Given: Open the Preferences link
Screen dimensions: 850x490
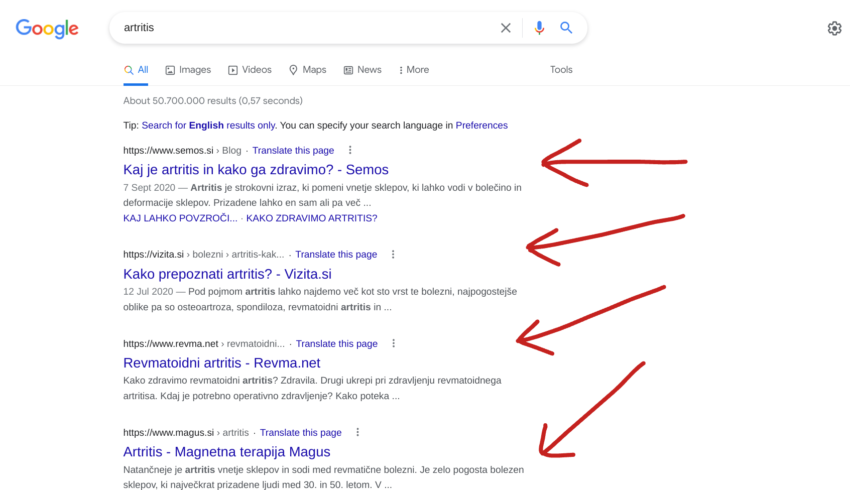Looking at the screenshot, I should pos(481,126).
